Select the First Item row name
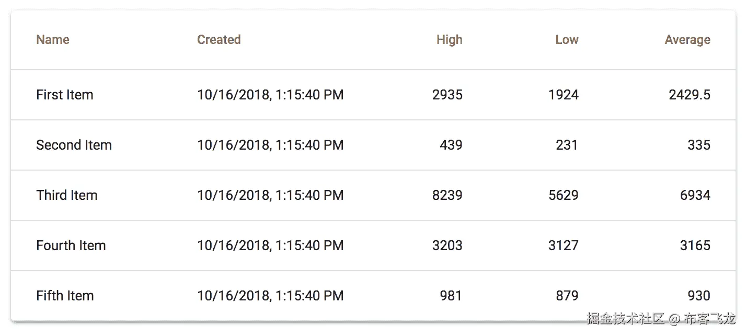This screenshot has width=746, height=336. point(65,95)
